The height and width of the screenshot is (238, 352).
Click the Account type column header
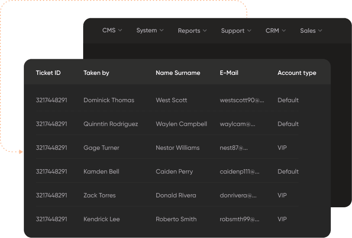tap(297, 73)
